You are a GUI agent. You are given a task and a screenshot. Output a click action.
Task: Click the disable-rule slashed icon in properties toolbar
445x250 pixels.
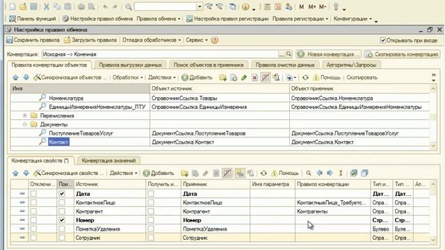coord(227,173)
